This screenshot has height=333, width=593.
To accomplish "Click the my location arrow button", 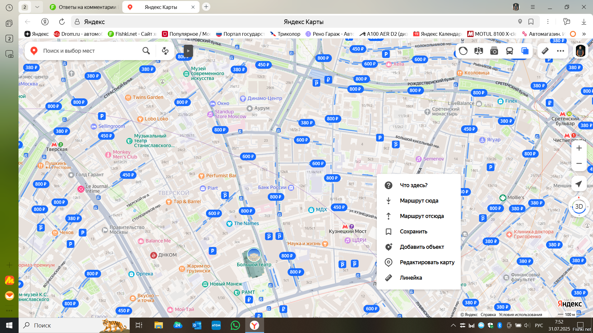I will pyautogui.click(x=579, y=184).
